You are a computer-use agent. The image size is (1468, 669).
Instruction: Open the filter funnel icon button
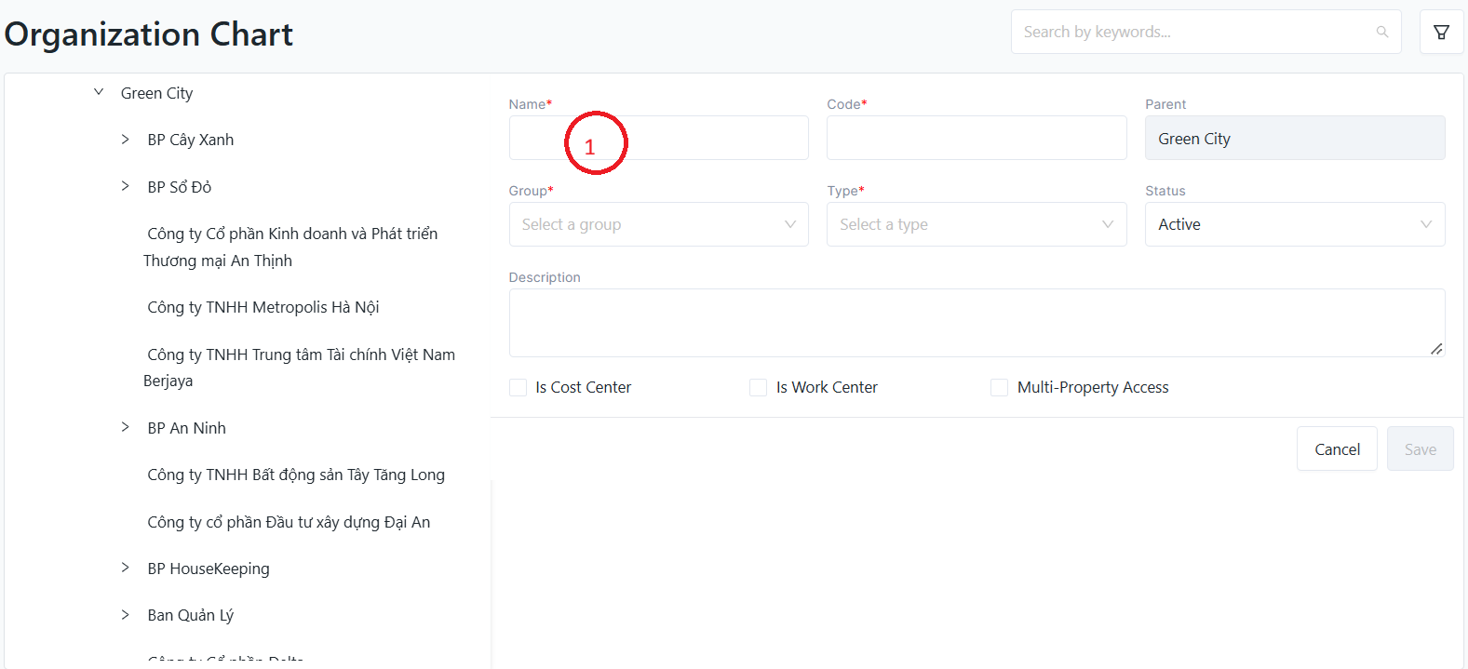point(1441,33)
